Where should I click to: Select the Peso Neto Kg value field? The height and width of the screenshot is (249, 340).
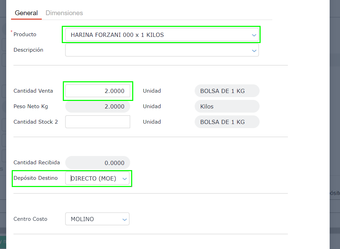98,106
